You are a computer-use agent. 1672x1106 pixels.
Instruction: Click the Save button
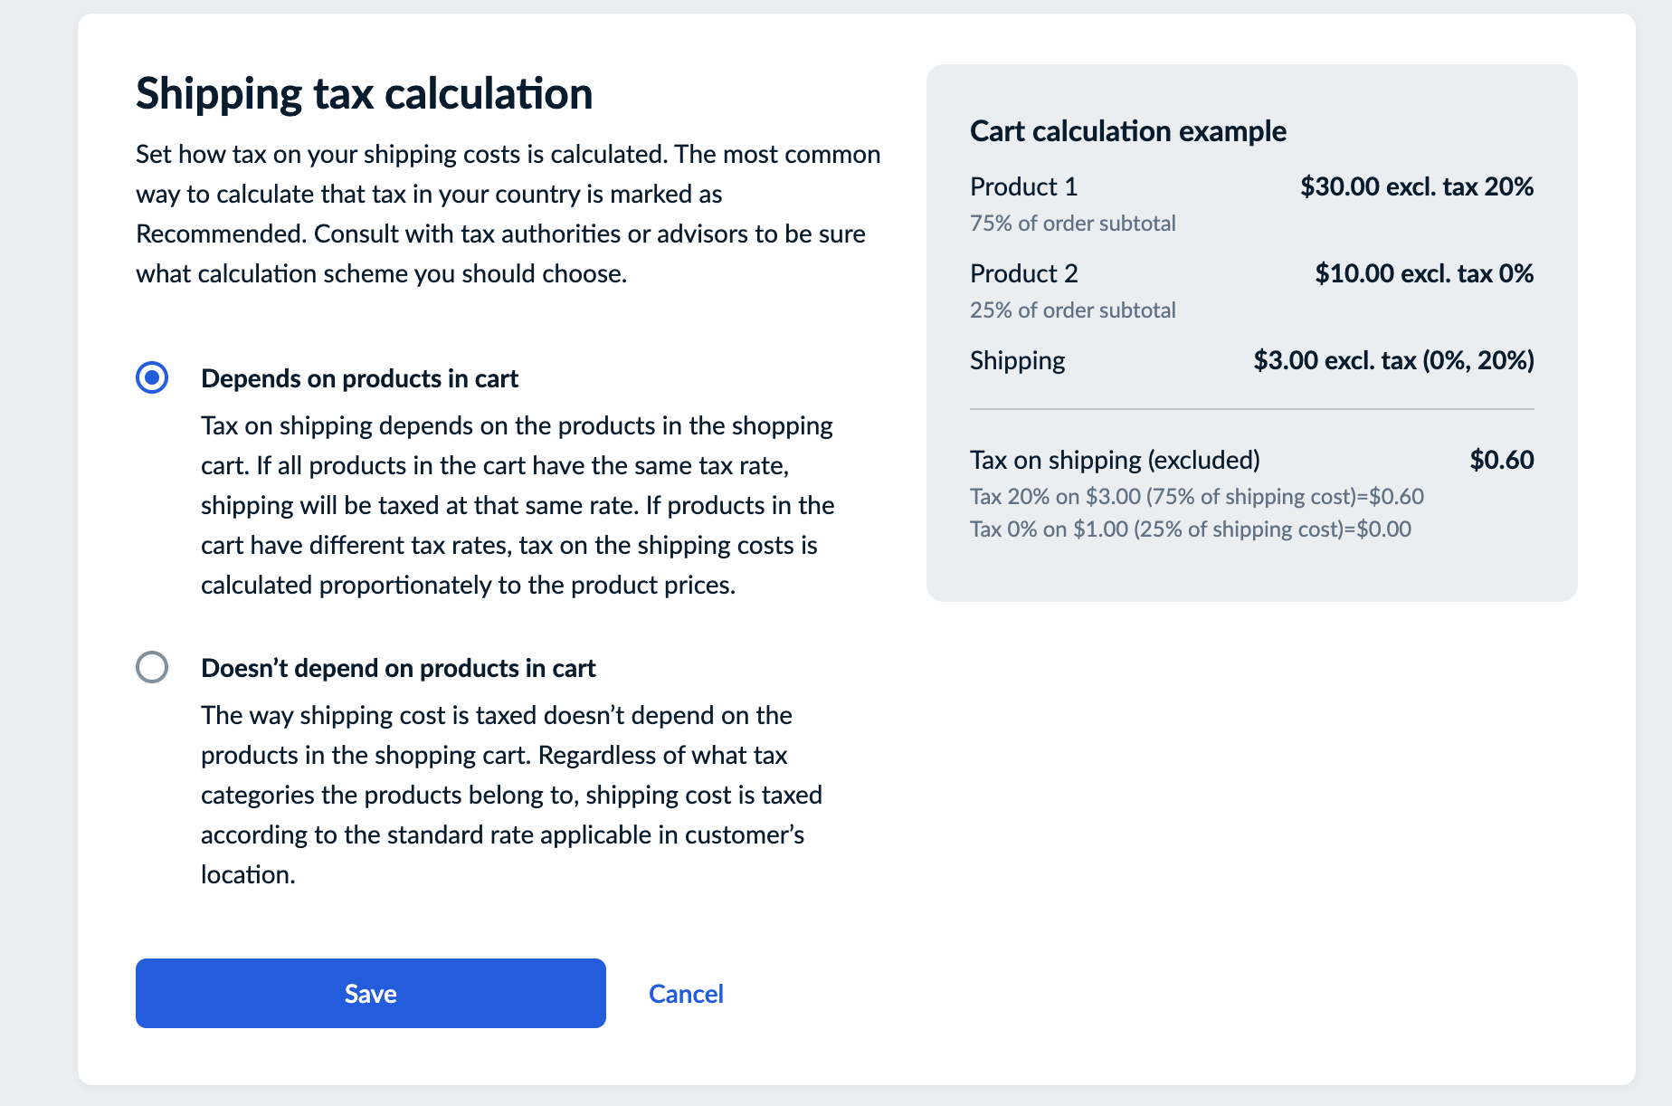coord(369,993)
